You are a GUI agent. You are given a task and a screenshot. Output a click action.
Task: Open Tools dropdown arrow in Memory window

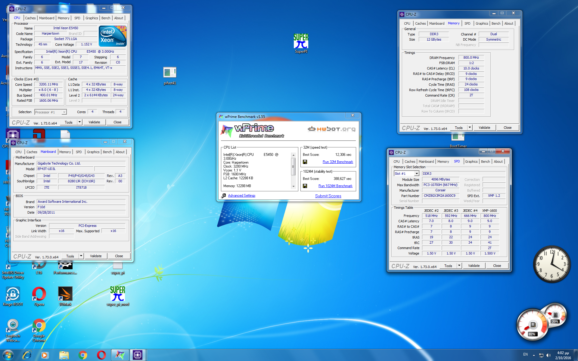(470, 128)
